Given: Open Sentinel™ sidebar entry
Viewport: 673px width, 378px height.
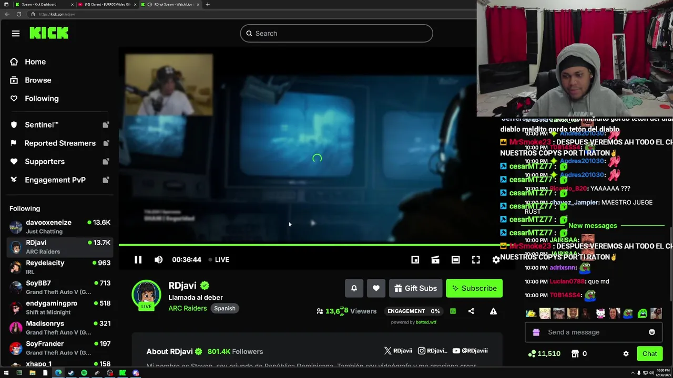Looking at the screenshot, I should click(x=59, y=125).
